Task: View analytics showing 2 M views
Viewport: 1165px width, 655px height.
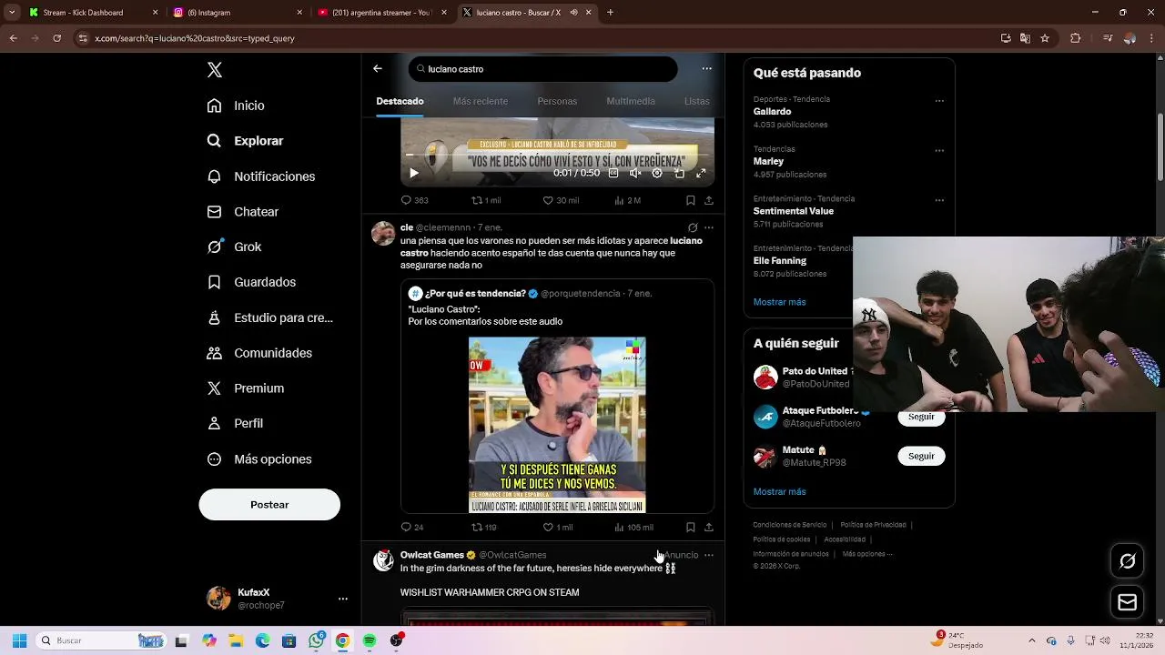Action: [x=628, y=200]
